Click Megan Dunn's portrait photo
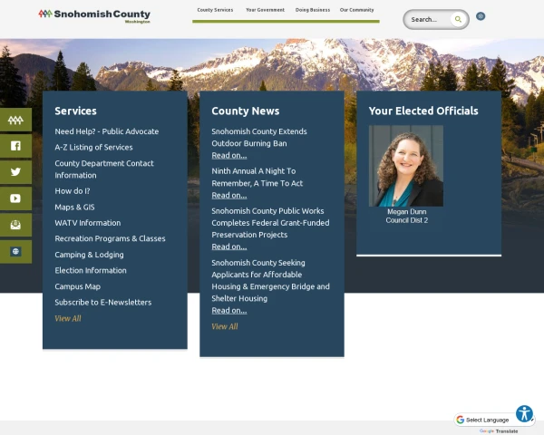544x435 pixels. (x=406, y=166)
